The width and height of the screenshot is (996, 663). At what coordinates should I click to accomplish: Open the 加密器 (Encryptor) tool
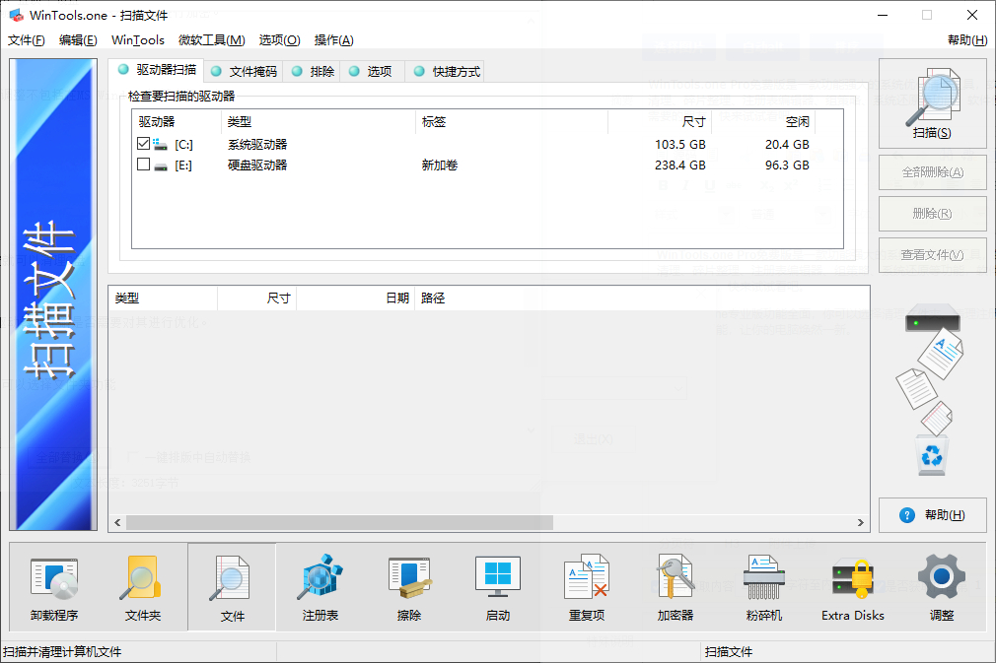point(675,587)
